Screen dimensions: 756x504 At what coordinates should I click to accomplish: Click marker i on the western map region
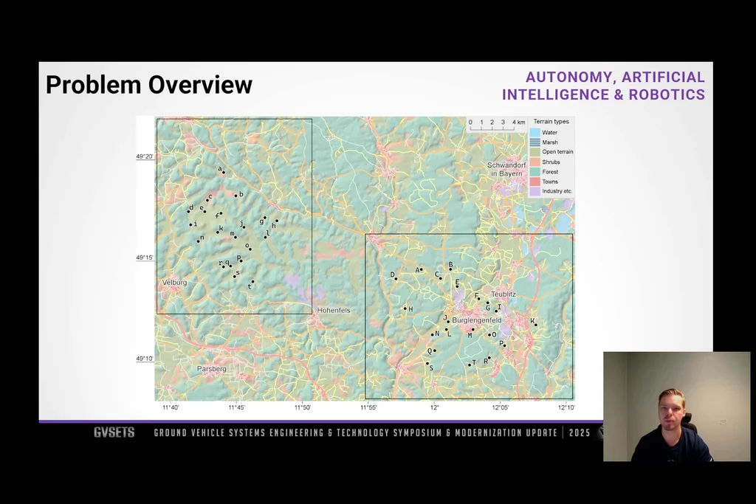pyautogui.click(x=190, y=224)
